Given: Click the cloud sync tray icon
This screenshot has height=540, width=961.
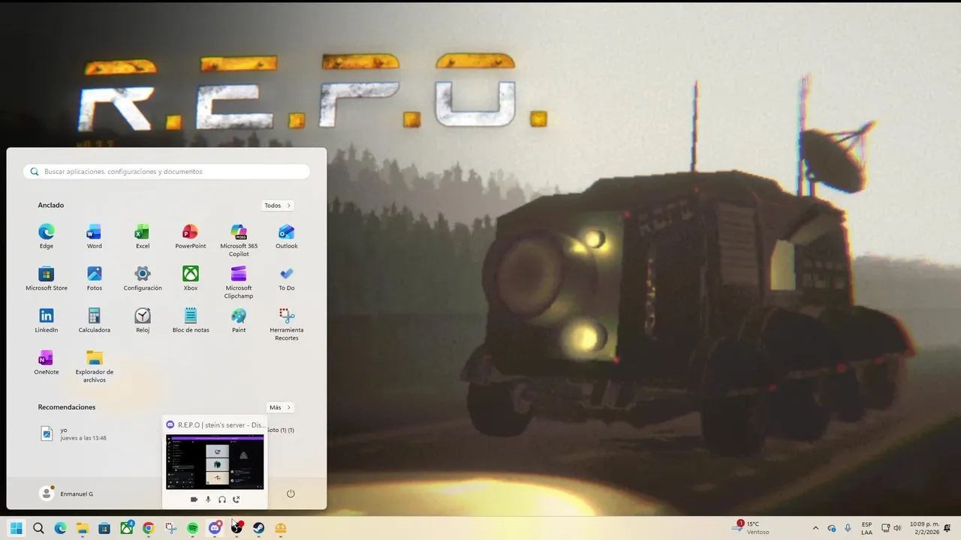Looking at the screenshot, I should click(832, 528).
